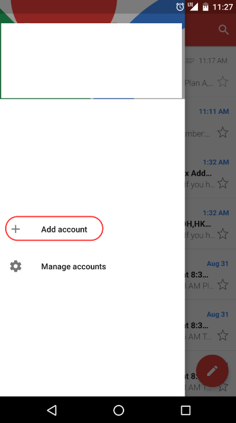
Task: Star the Aug 31 email with 'AM Pl...'
Action: tap(222, 285)
